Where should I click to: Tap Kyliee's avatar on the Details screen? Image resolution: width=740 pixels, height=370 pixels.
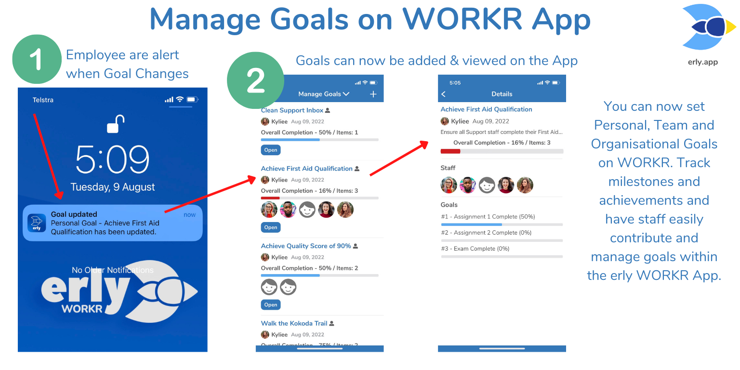tap(445, 121)
